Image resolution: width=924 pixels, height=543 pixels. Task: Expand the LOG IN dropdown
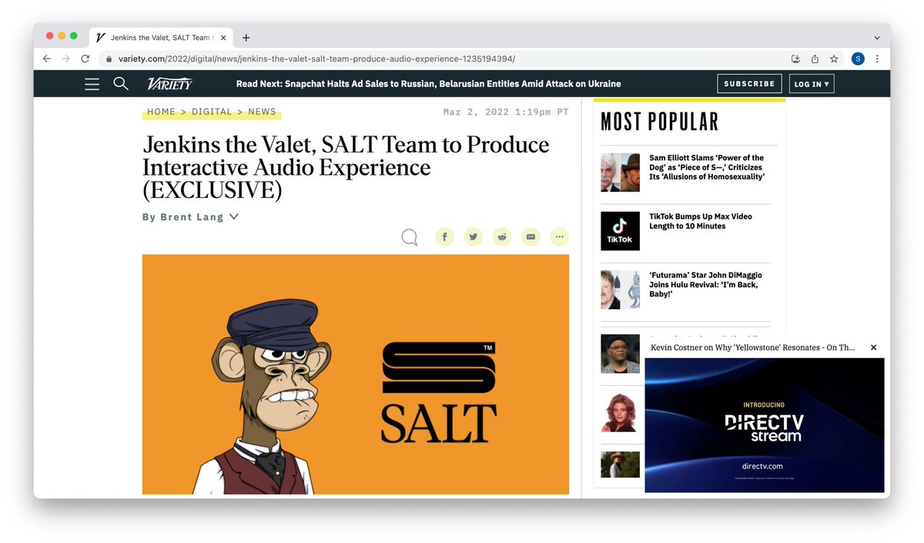click(812, 84)
